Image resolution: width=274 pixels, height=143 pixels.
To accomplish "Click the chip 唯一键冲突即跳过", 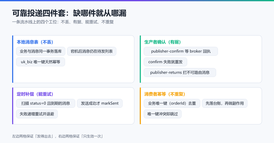I will click(x=163, y=114).
